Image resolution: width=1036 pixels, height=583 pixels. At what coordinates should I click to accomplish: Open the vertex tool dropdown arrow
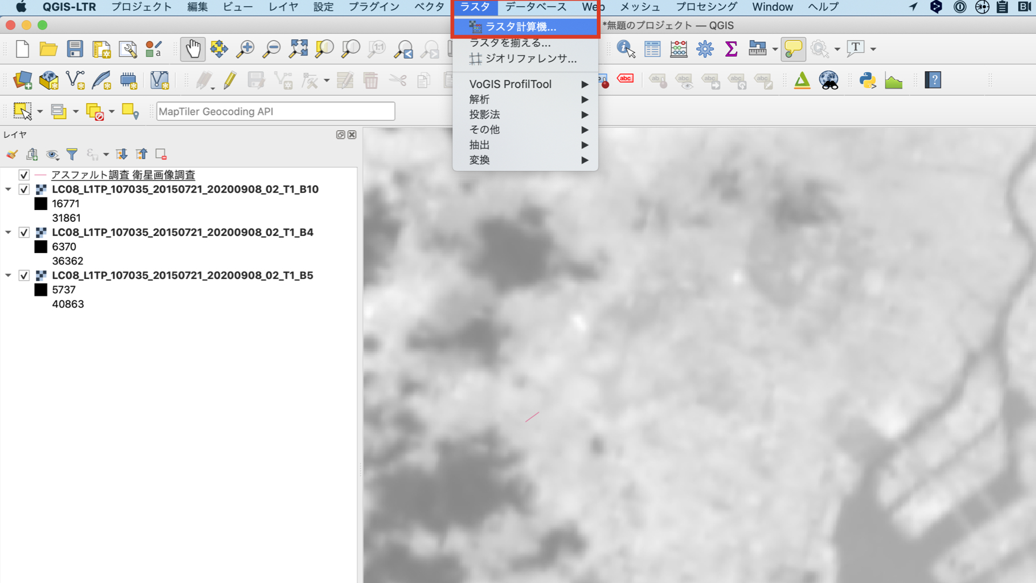click(326, 80)
